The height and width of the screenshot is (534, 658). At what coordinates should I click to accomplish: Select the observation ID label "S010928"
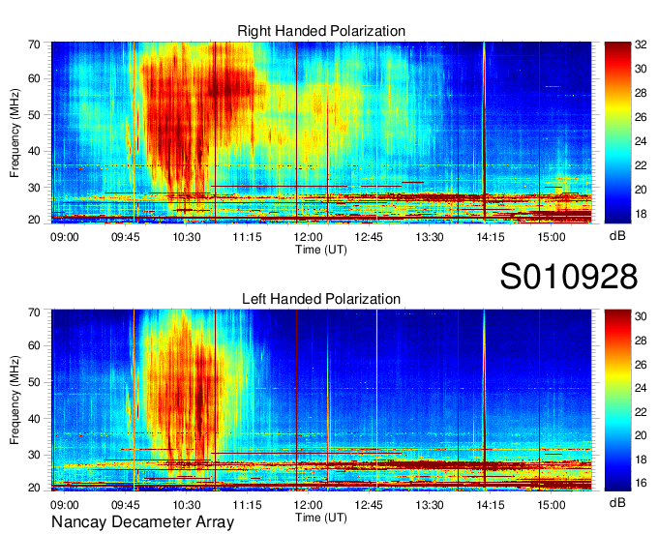tap(569, 277)
